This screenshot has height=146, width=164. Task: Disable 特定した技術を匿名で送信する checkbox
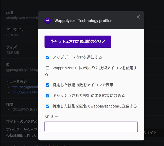tap(48, 106)
